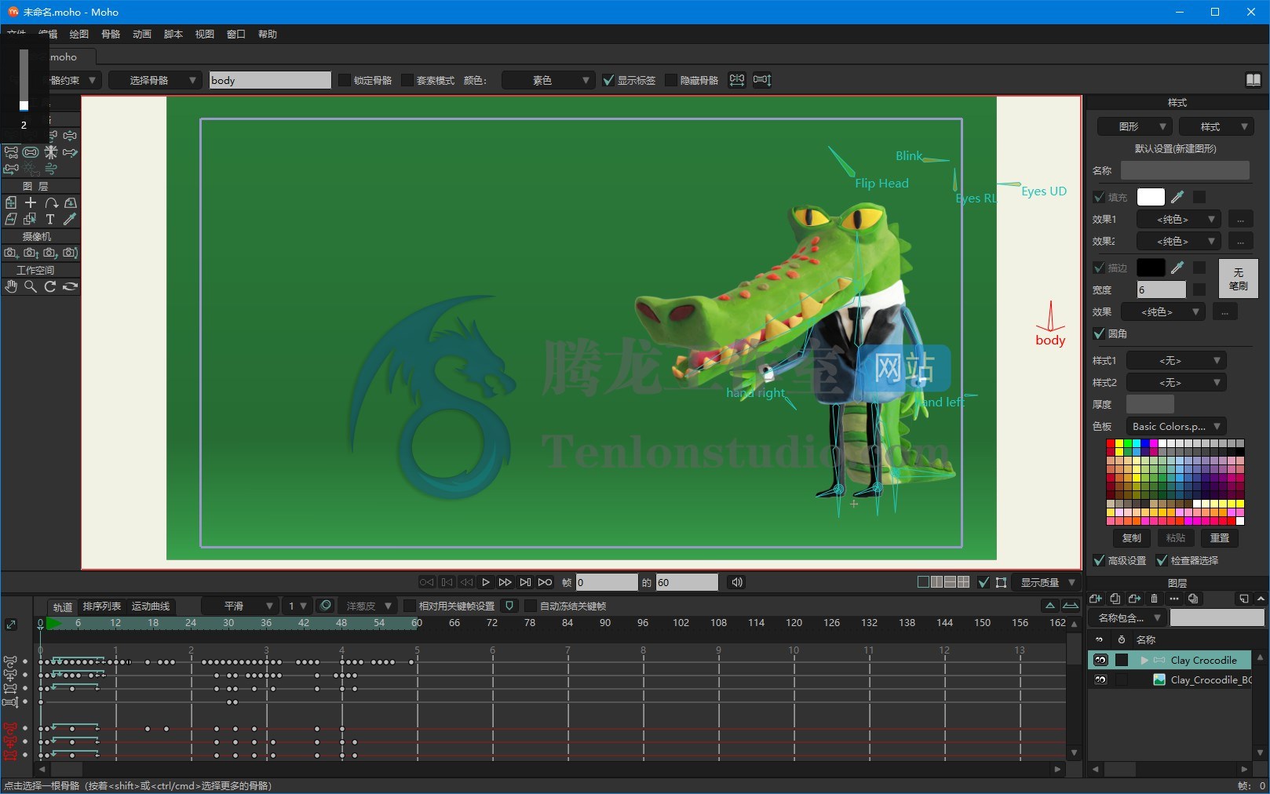The height and width of the screenshot is (794, 1270).
Task: Open the 脚本 menu
Action: (x=173, y=34)
